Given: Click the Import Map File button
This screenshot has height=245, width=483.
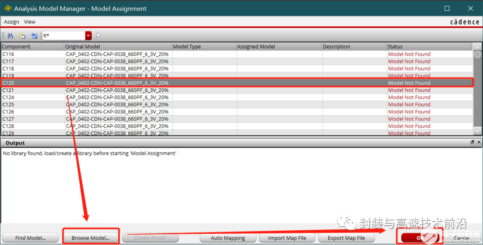Looking at the screenshot, I should pyautogui.click(x=287, y=238).
